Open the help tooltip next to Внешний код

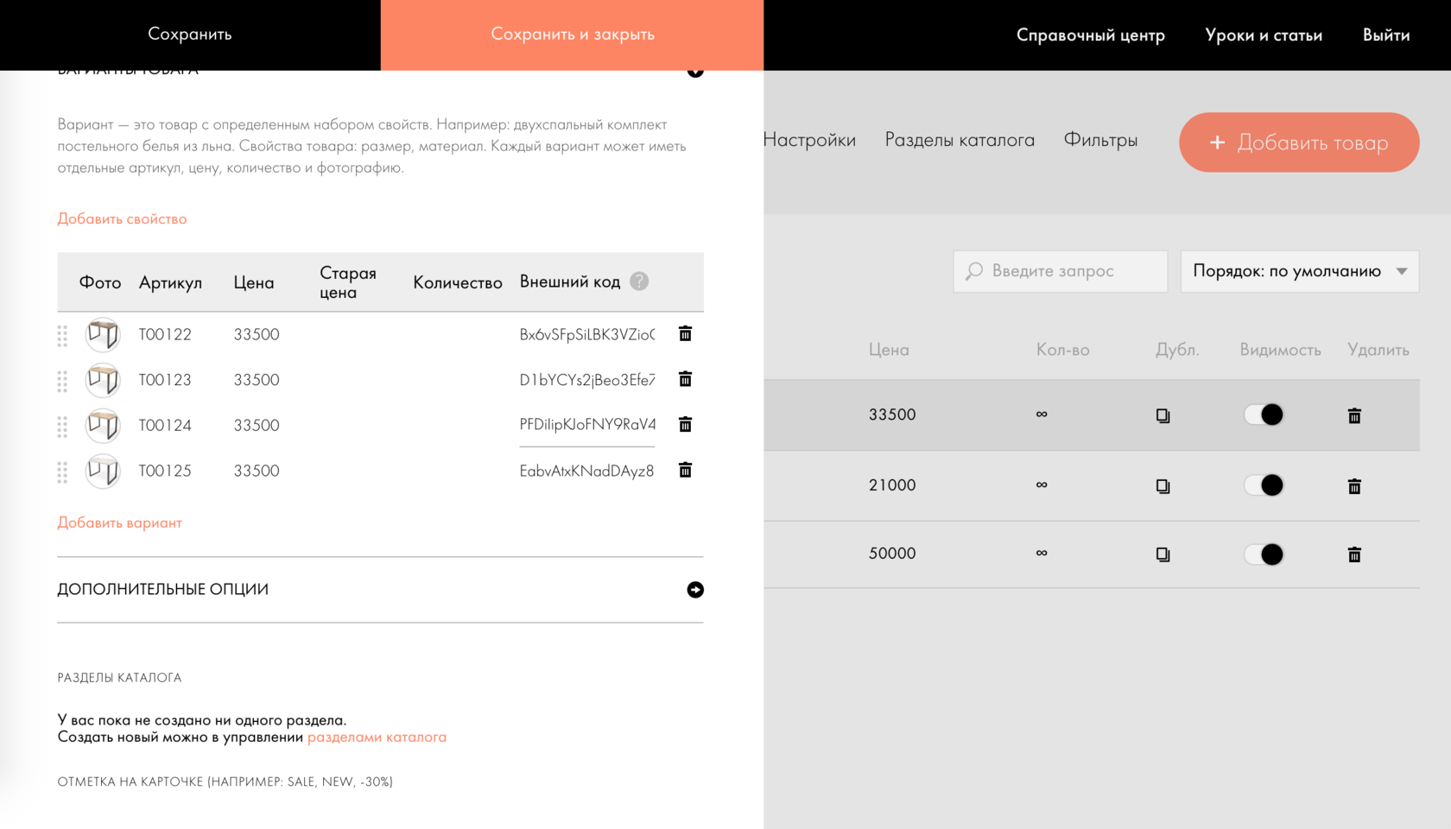[639, 282]
